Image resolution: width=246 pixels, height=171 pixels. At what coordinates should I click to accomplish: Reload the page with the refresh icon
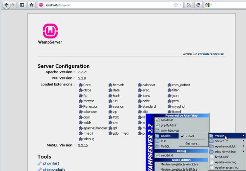pos(198,5)
